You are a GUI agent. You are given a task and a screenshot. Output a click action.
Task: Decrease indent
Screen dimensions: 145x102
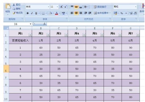tap(85, 13)
